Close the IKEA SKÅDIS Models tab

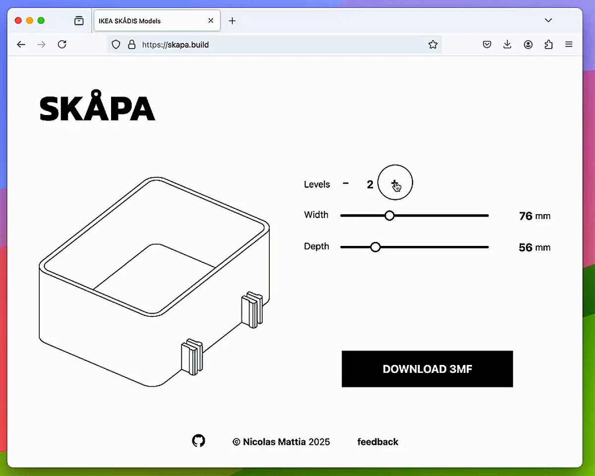coord(211,21)
